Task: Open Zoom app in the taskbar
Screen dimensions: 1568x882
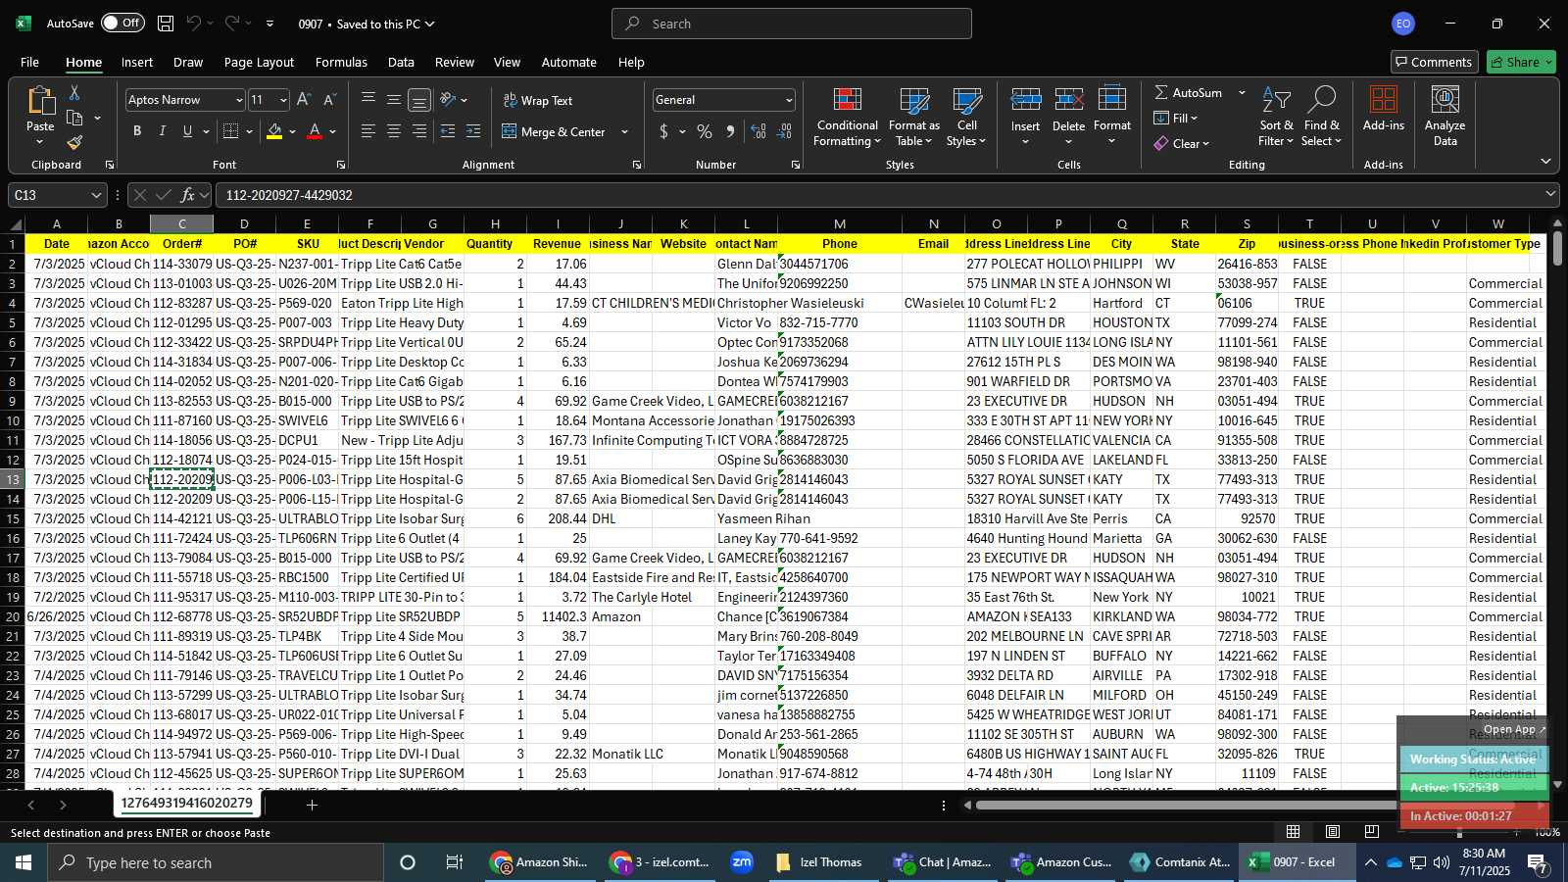Action: coord(742,862)
